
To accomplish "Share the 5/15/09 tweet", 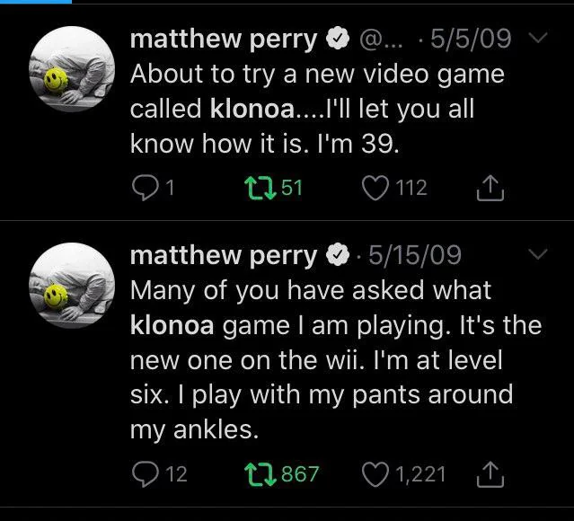I will 490,474.
